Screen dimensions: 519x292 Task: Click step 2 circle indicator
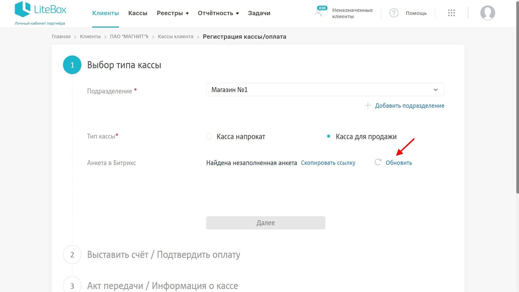click(72, 255)
